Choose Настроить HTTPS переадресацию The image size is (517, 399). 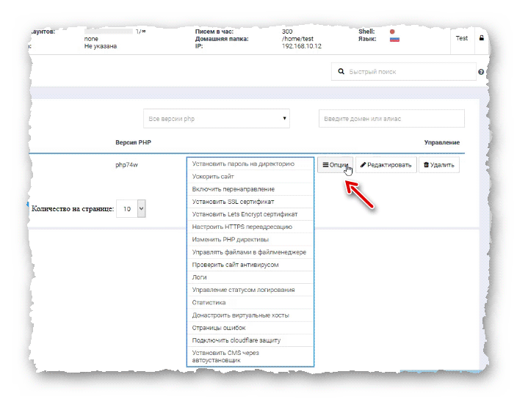coord(250,227)
